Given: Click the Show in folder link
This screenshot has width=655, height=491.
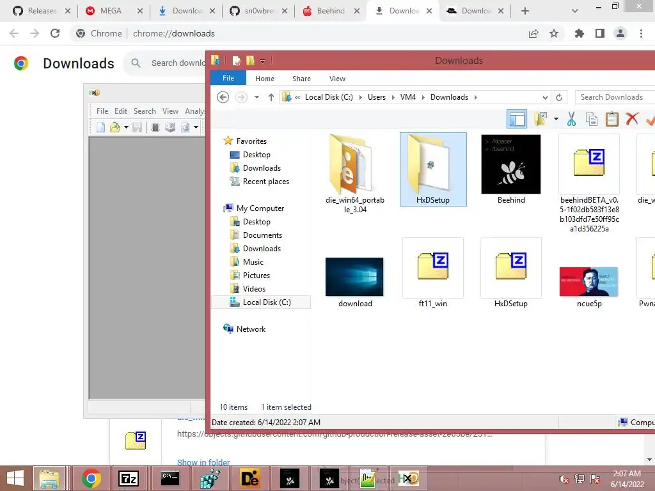Looking at the screenshot, I should [x=203, y=462].
